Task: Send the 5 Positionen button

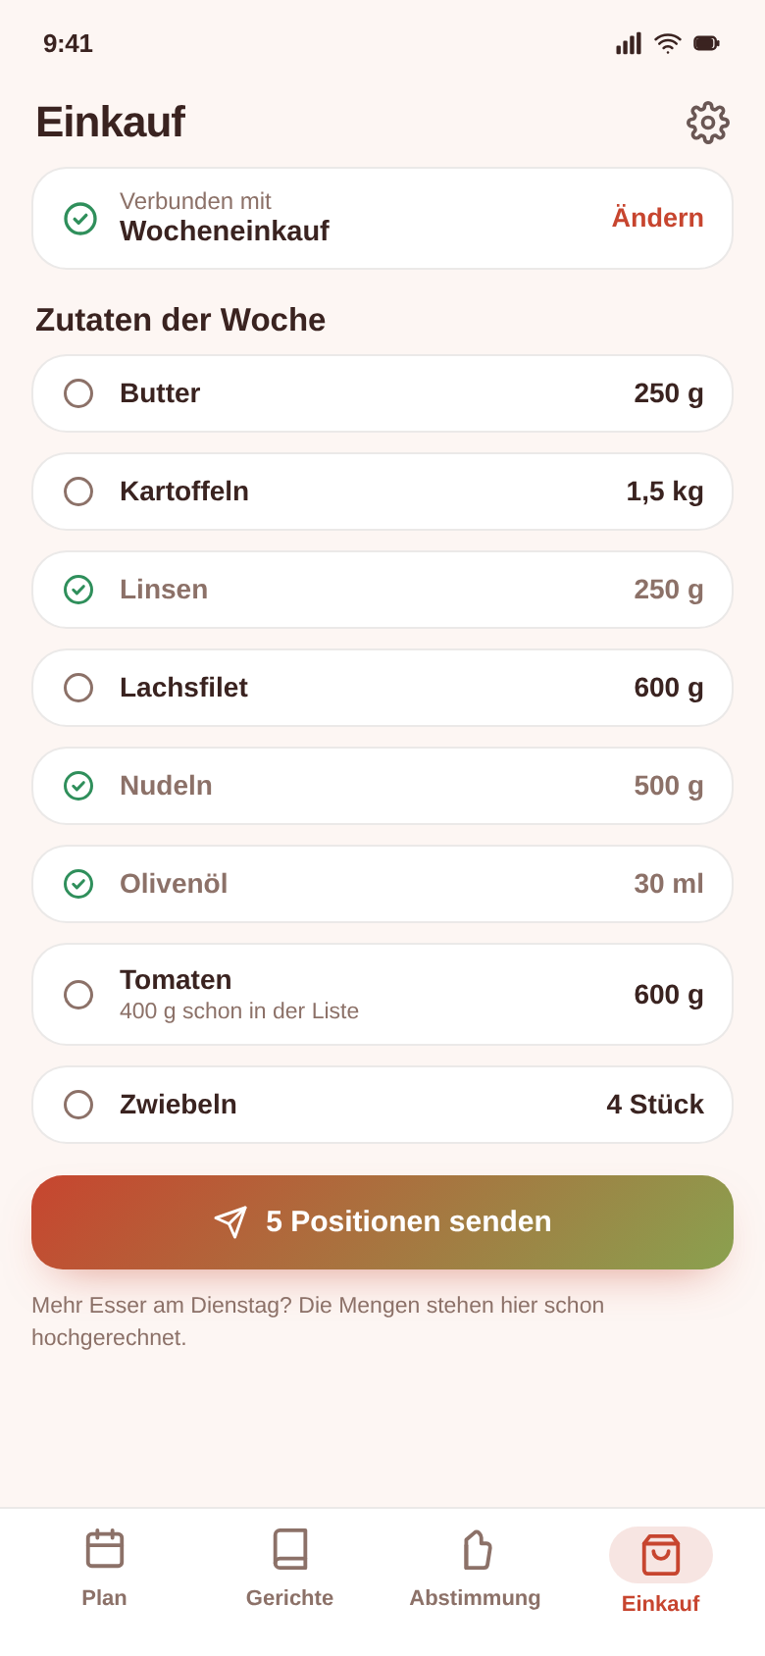Action: coord(382,1222)
